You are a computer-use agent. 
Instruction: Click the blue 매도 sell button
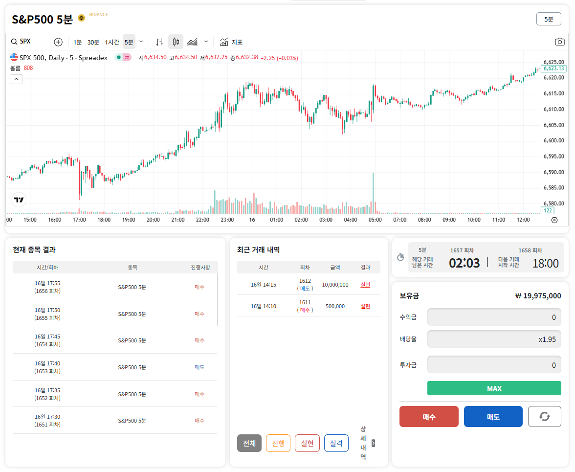tap(493, 417)
